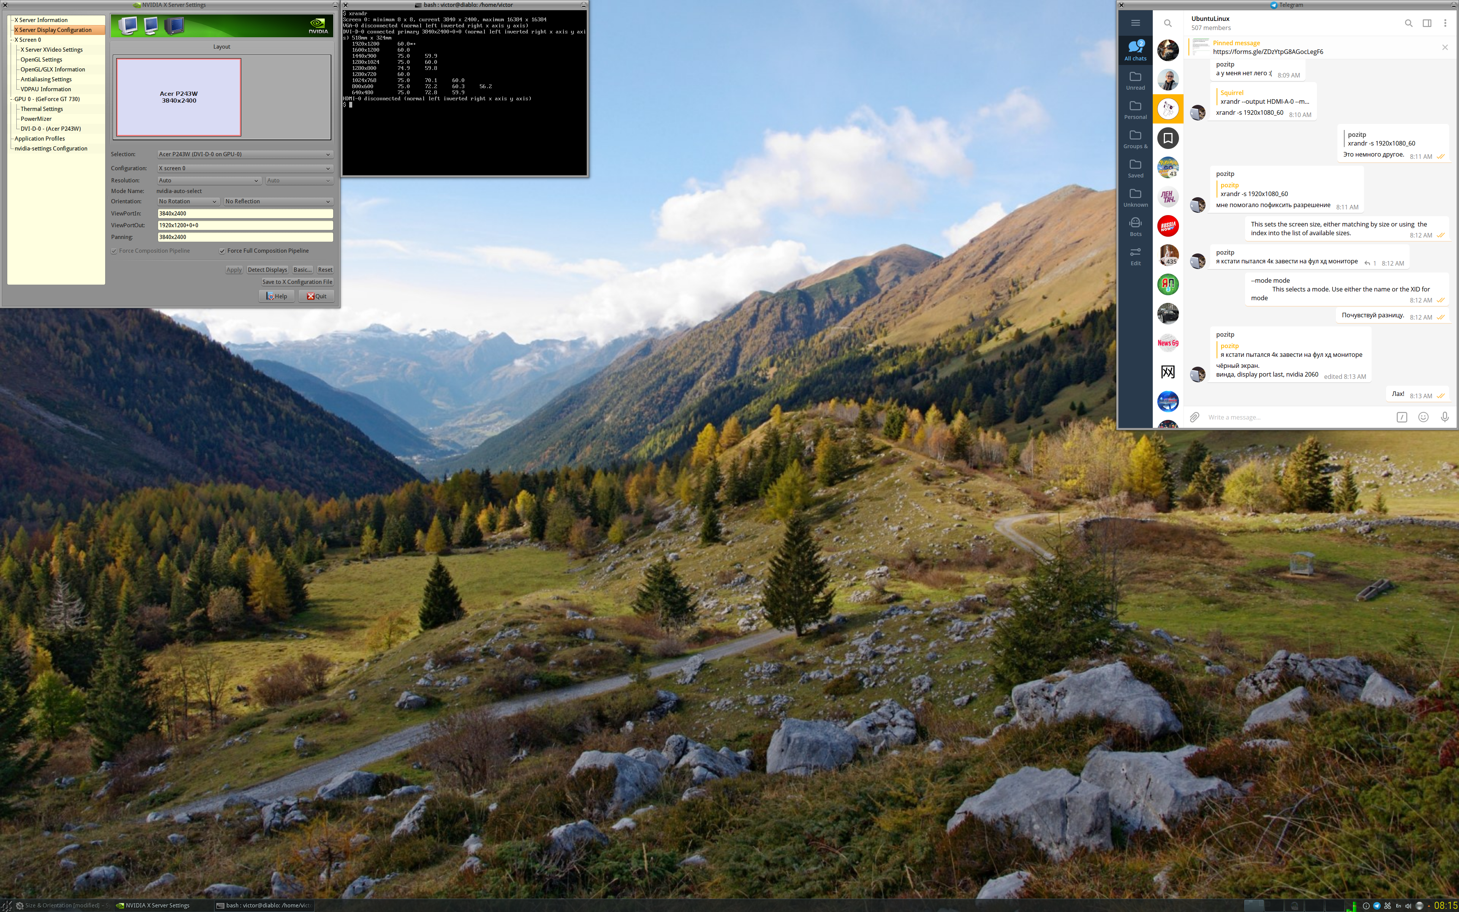Open Telegram hamburger menu
The image size is (1459, 912).
coord(1135,23)
